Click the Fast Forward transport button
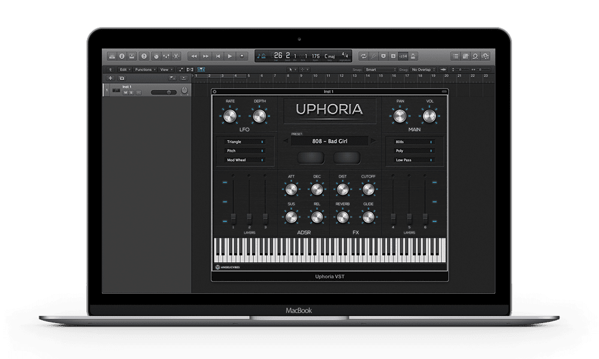The image size is (599, 359). [206, 56]
